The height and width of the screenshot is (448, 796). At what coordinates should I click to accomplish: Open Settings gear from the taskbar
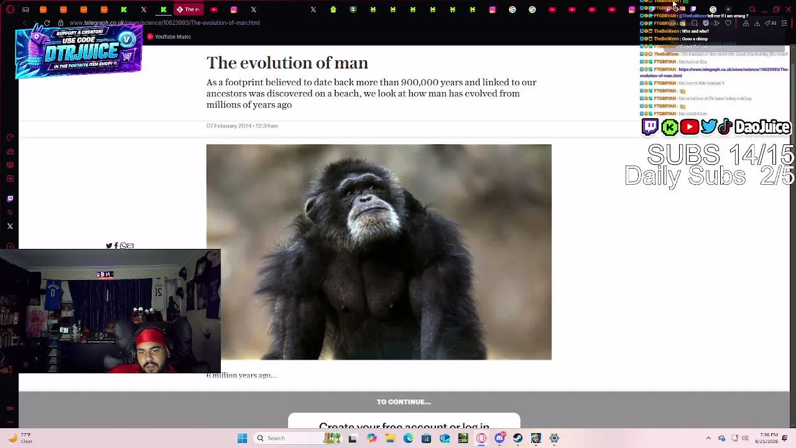[554, 438]
